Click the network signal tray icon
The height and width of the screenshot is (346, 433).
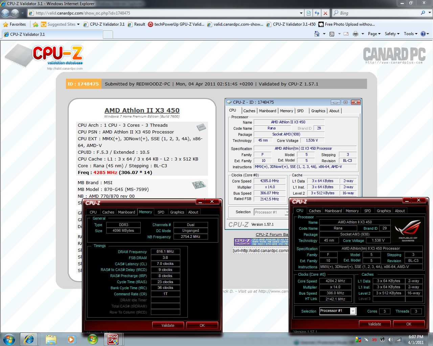(399, 340)
